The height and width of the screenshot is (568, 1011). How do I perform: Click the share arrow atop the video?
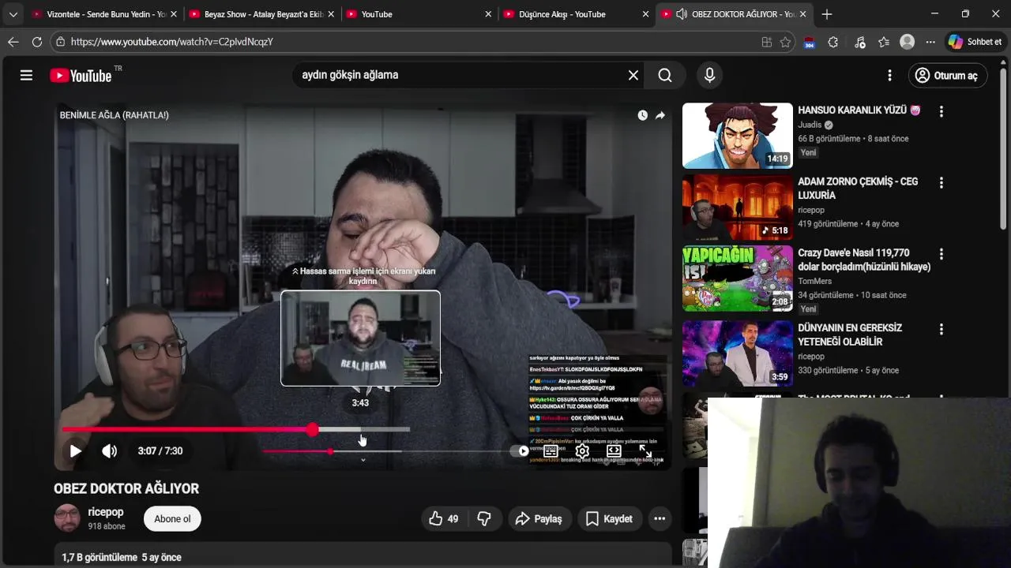tap(660, 115)
